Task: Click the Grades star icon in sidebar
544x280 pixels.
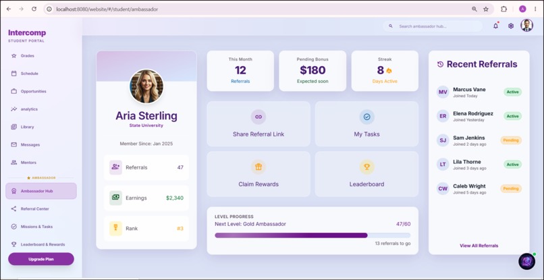Action: 14,55
